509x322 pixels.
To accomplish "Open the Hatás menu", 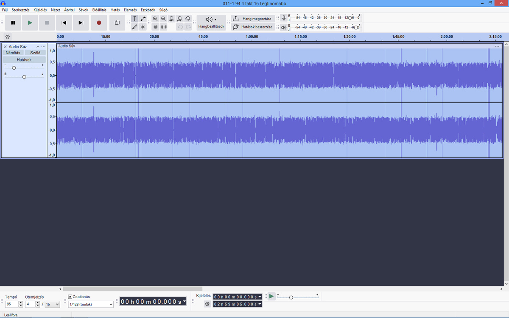I will pos(115,10).
